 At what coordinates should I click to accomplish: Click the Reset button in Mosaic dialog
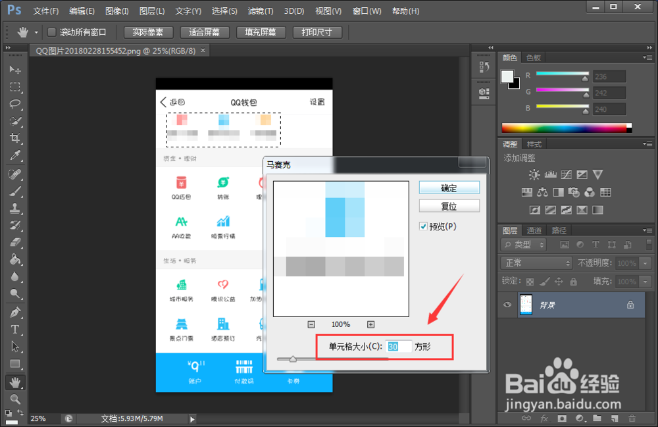tap(449, 206)
